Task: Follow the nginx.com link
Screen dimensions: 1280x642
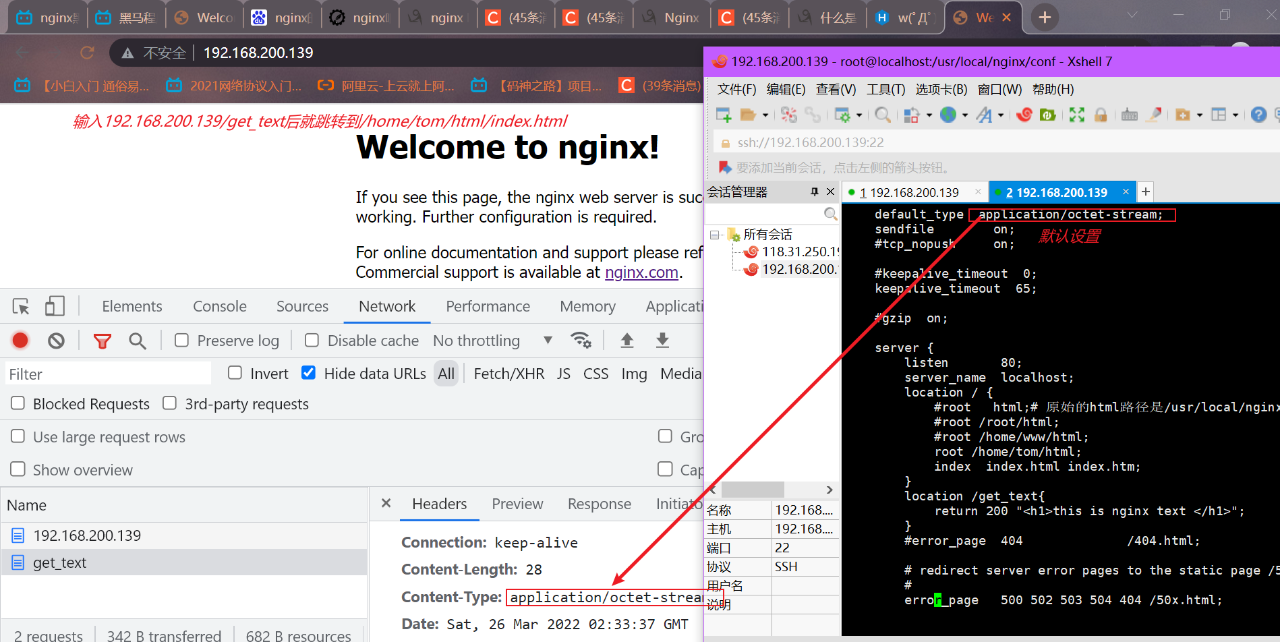Action: tap(641, 272)
